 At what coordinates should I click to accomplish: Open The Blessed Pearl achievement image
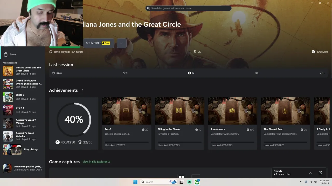pos(285,111)
